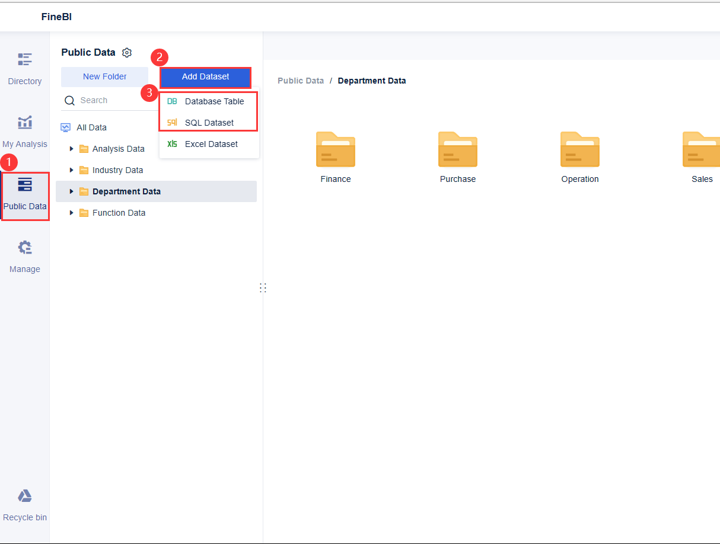Open the Finance folder
Viewport: 720px width, 544px height.
tap(336, 149)
